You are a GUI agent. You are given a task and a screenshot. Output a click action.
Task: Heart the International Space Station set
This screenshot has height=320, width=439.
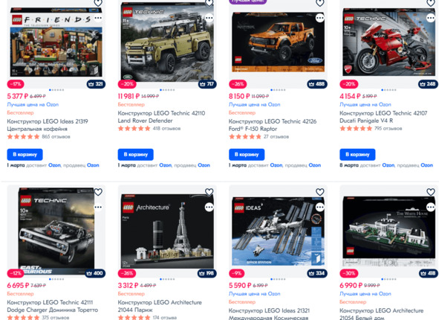point(319,192)
